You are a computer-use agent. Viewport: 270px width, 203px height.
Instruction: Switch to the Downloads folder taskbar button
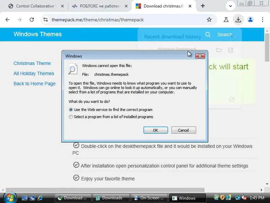[111, 198]
